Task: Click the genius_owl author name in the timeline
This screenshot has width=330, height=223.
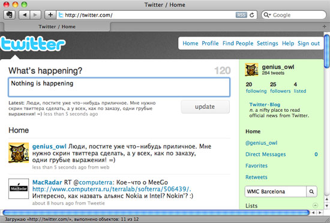Action: pos(49,146)
